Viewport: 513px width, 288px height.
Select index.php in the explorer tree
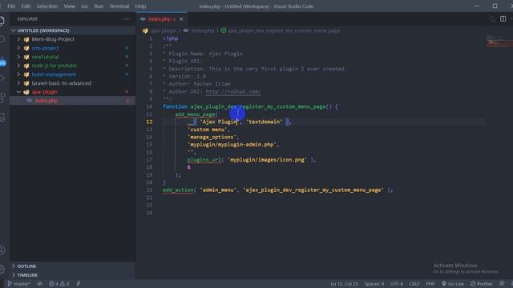tap(72, 101)
